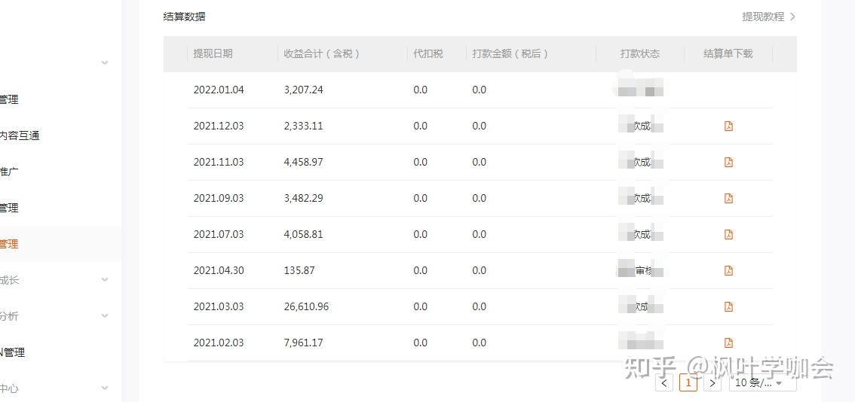Expand the 成长 sidebar section

click(105, 280)
